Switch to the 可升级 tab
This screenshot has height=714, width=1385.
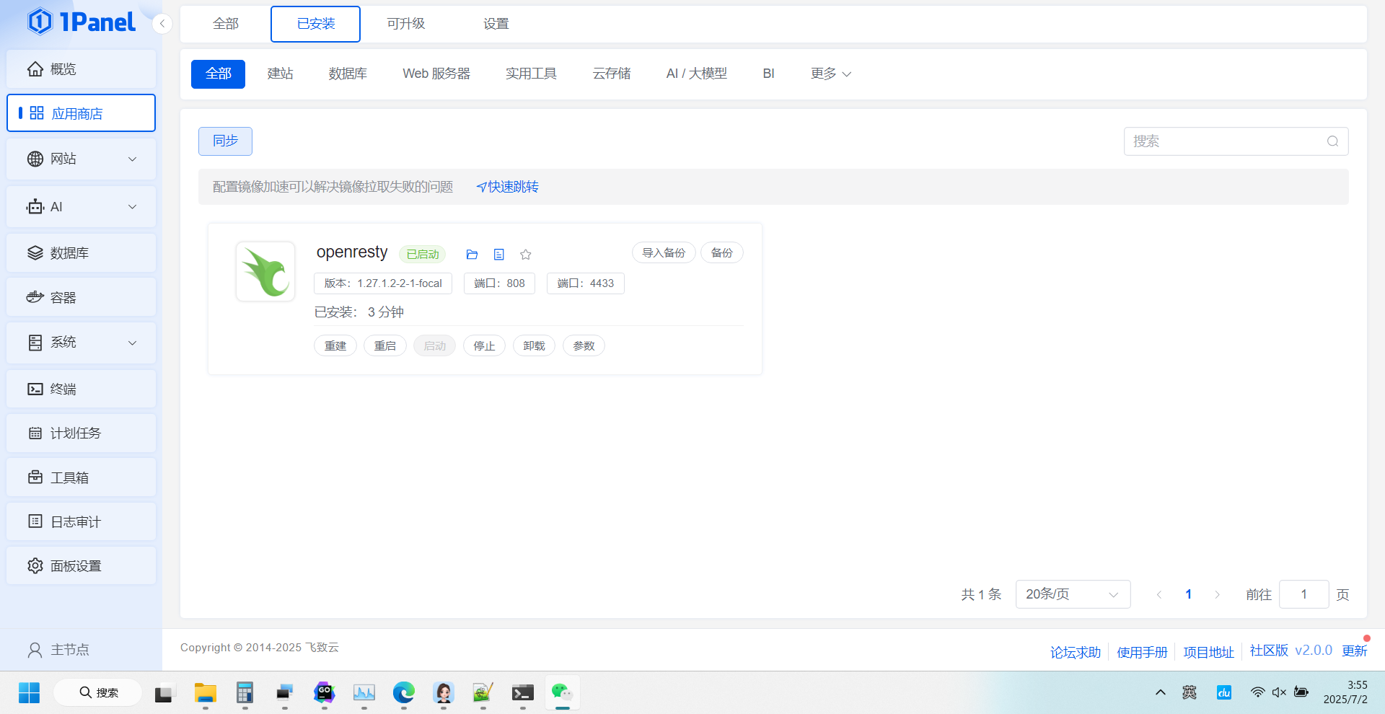tap(406, 24)
